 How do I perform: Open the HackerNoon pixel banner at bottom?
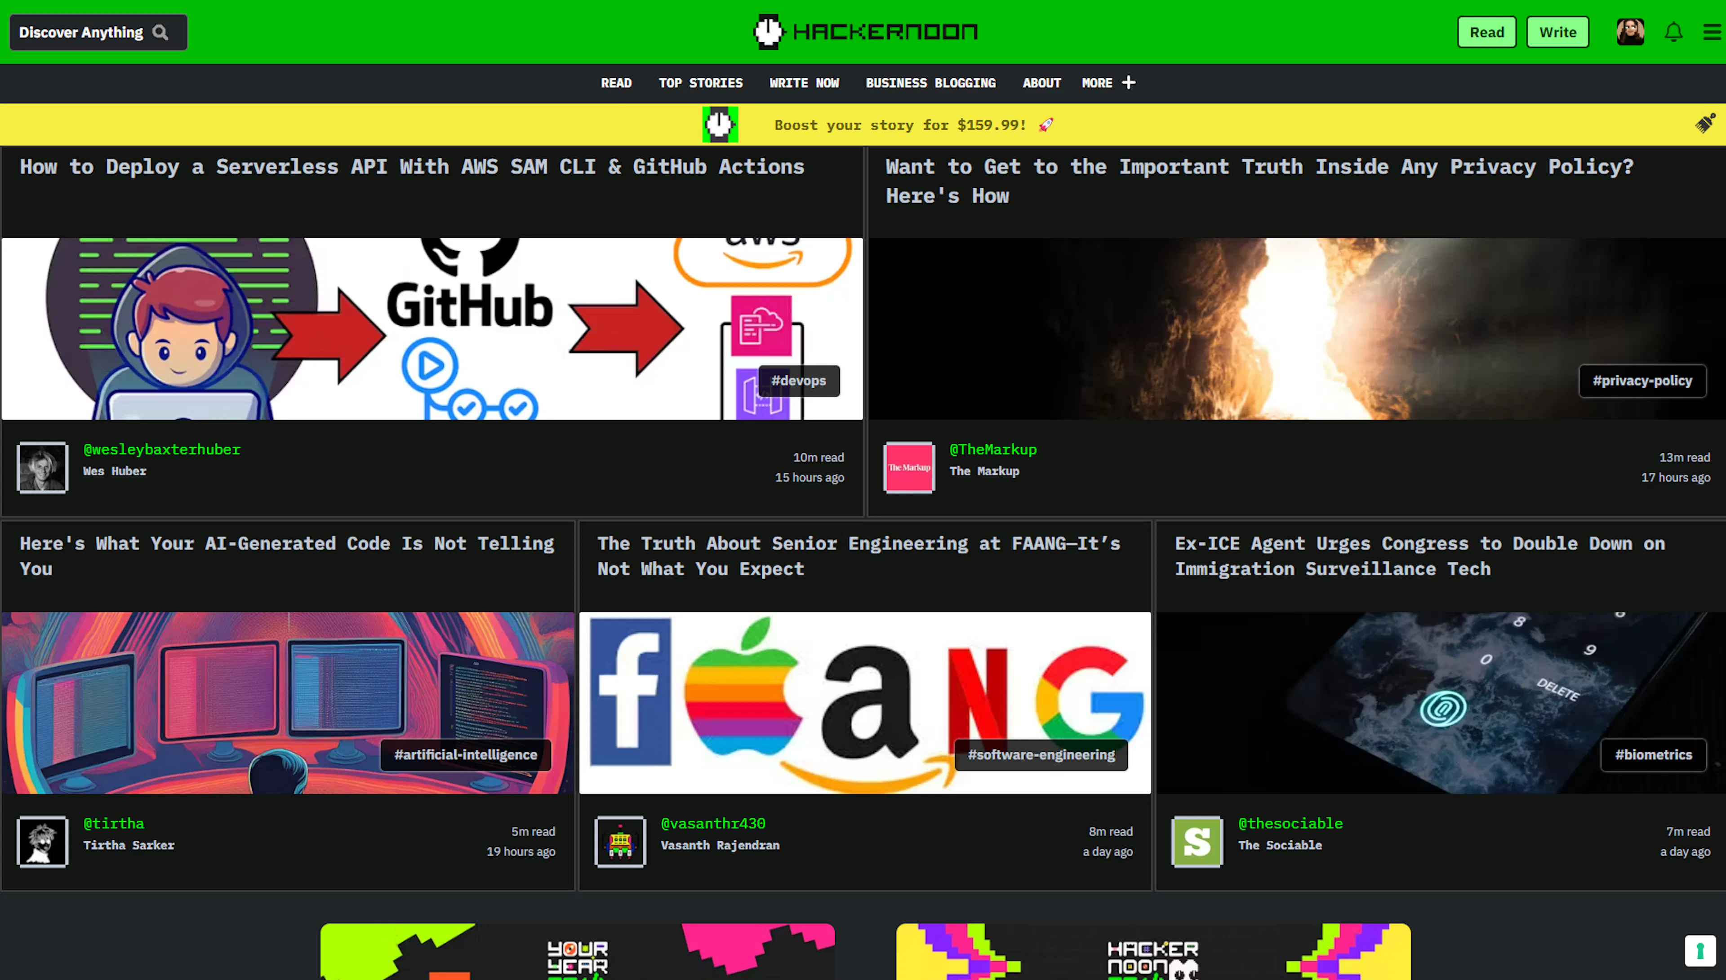pyautogui.click(x=1153, y=952)
